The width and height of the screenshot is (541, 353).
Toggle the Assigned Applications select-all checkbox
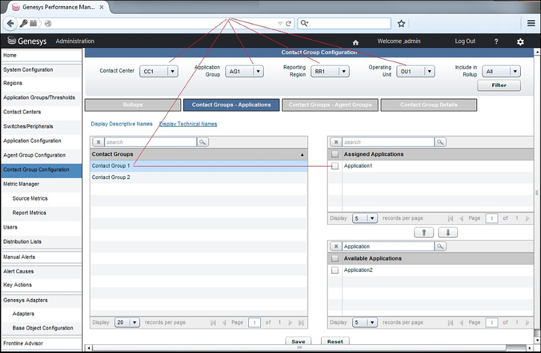pyautogui.click(x=335, y=155)
